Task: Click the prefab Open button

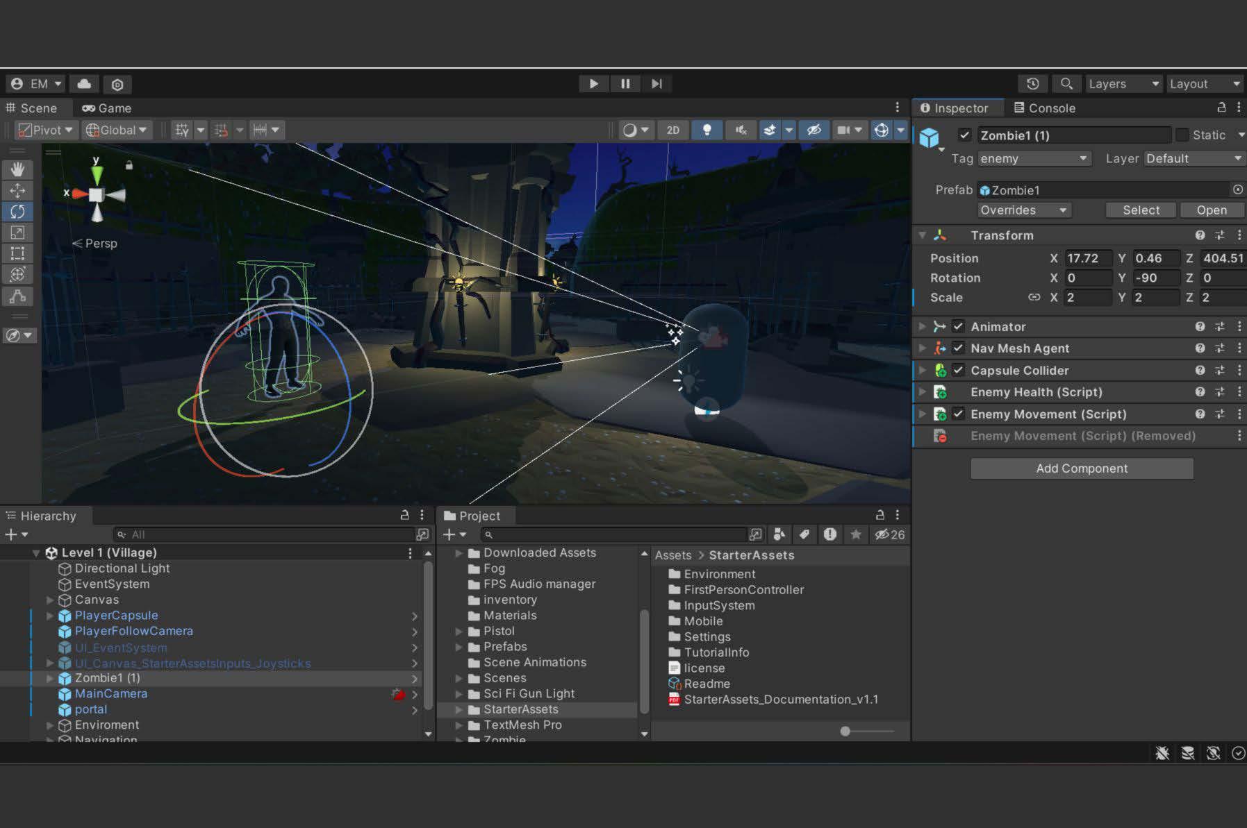Action: pos(1211,210)
